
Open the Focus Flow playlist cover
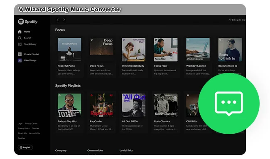pyautogui.click(x=166, y=50)
